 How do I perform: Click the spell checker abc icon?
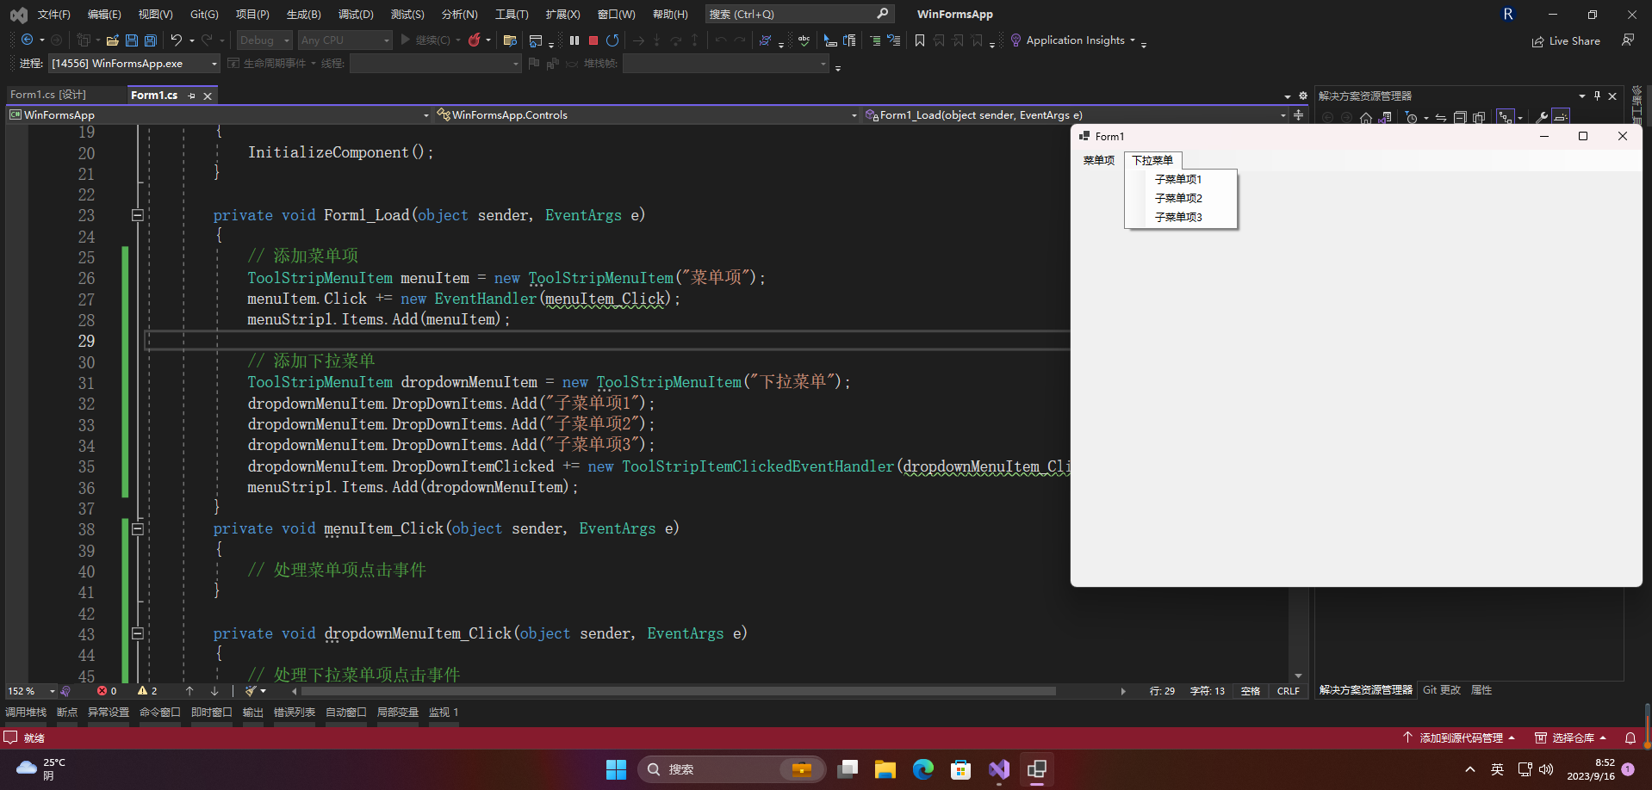[x=804, y=40]
